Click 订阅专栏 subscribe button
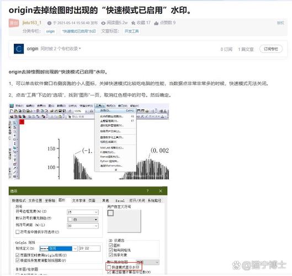Screen dimensions: 292x276 point(271,49)
